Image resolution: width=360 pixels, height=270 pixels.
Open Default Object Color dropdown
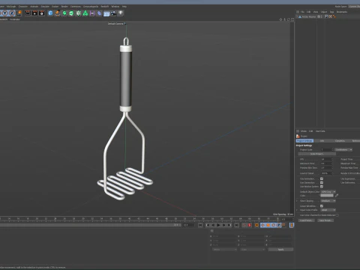[328, 191]
